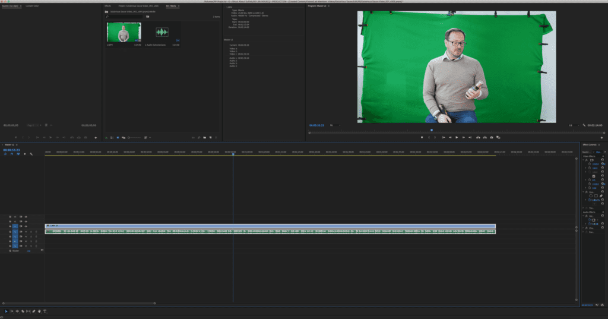Click the Export Frame camera icon
The width and height of the screenshot is (608, 319).
(x=492, y=137)
